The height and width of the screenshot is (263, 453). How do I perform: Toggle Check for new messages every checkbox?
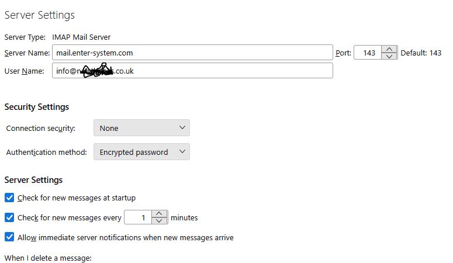9,217
